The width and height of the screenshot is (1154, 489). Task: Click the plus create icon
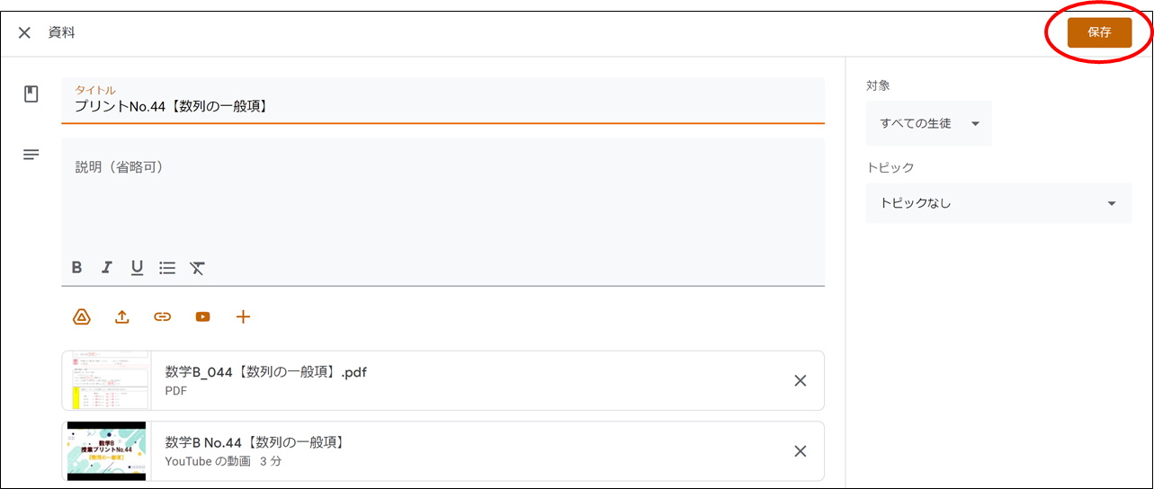243,316
